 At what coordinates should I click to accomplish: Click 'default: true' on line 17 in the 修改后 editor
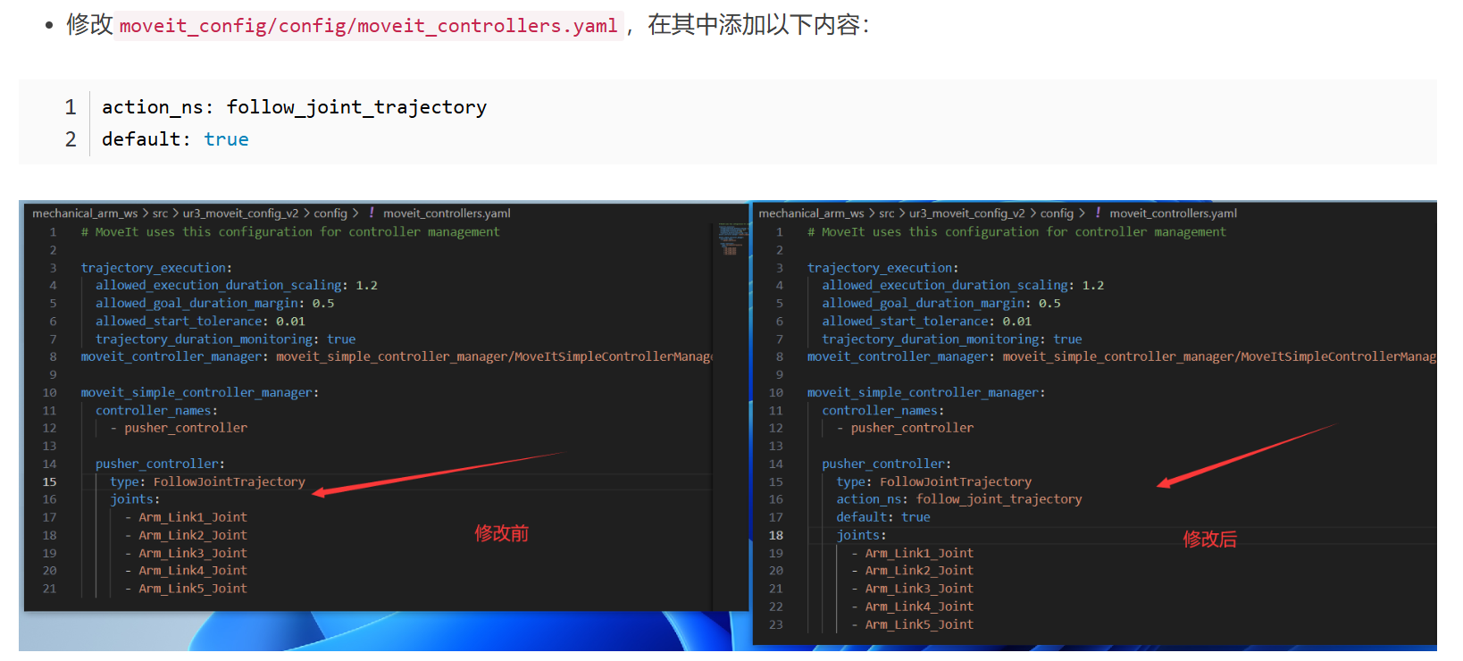[x=883, y=517]
